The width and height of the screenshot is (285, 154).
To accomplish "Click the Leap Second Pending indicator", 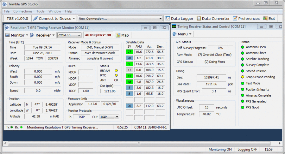I will [x=243, y=77].
